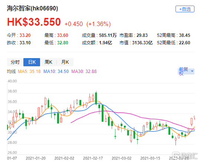Click the 28.00 price axis label
This screenshot has width=200, height=162.
click(12, 142)
